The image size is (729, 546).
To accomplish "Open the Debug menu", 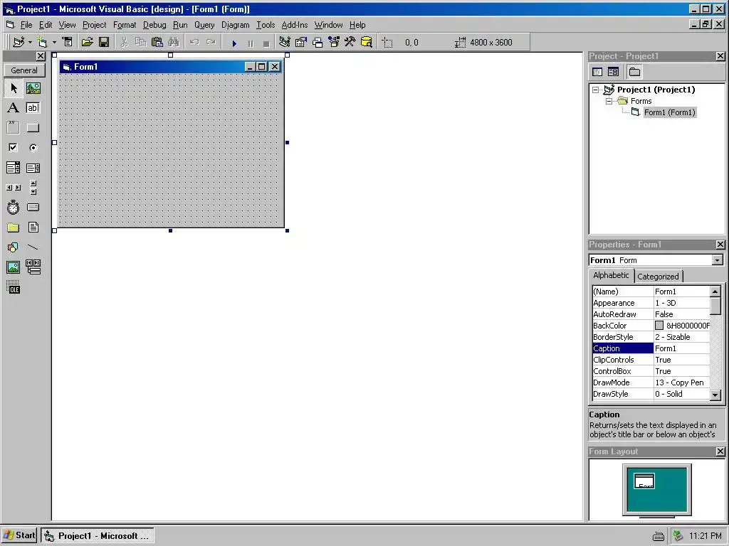I will [x=154, y=25].
